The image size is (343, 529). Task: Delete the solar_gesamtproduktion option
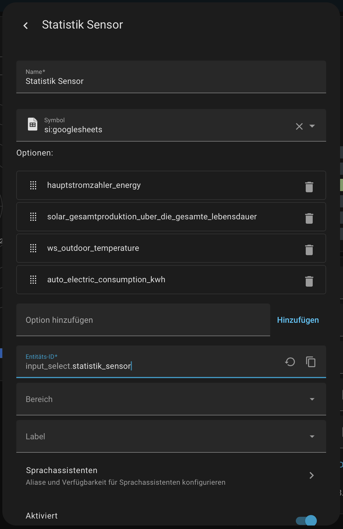pos(309,218)
